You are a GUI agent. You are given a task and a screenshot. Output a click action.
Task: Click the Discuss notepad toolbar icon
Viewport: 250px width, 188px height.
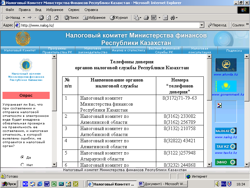tap(165, 18)
